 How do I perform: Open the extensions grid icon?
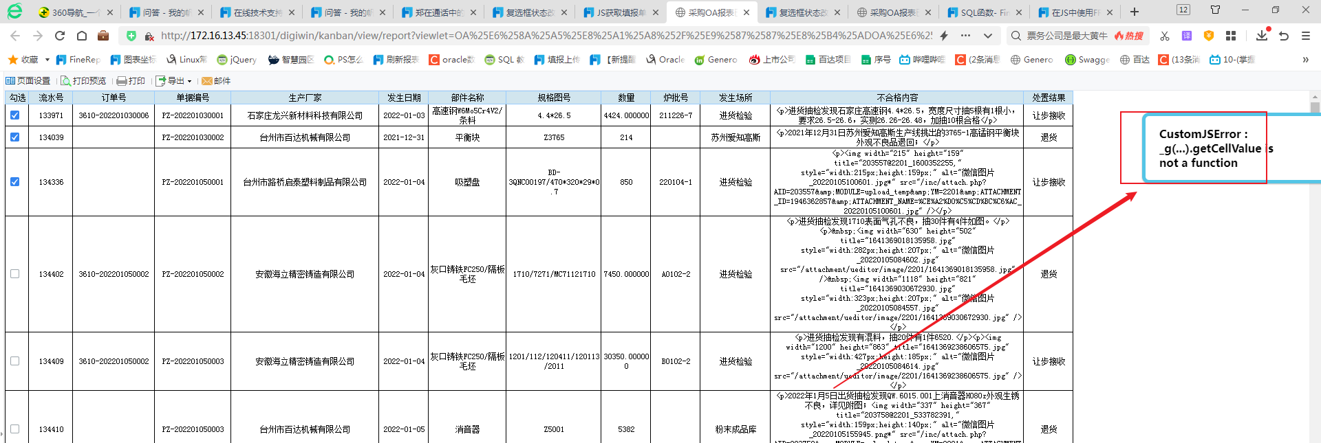click(x=1231, y=36)
